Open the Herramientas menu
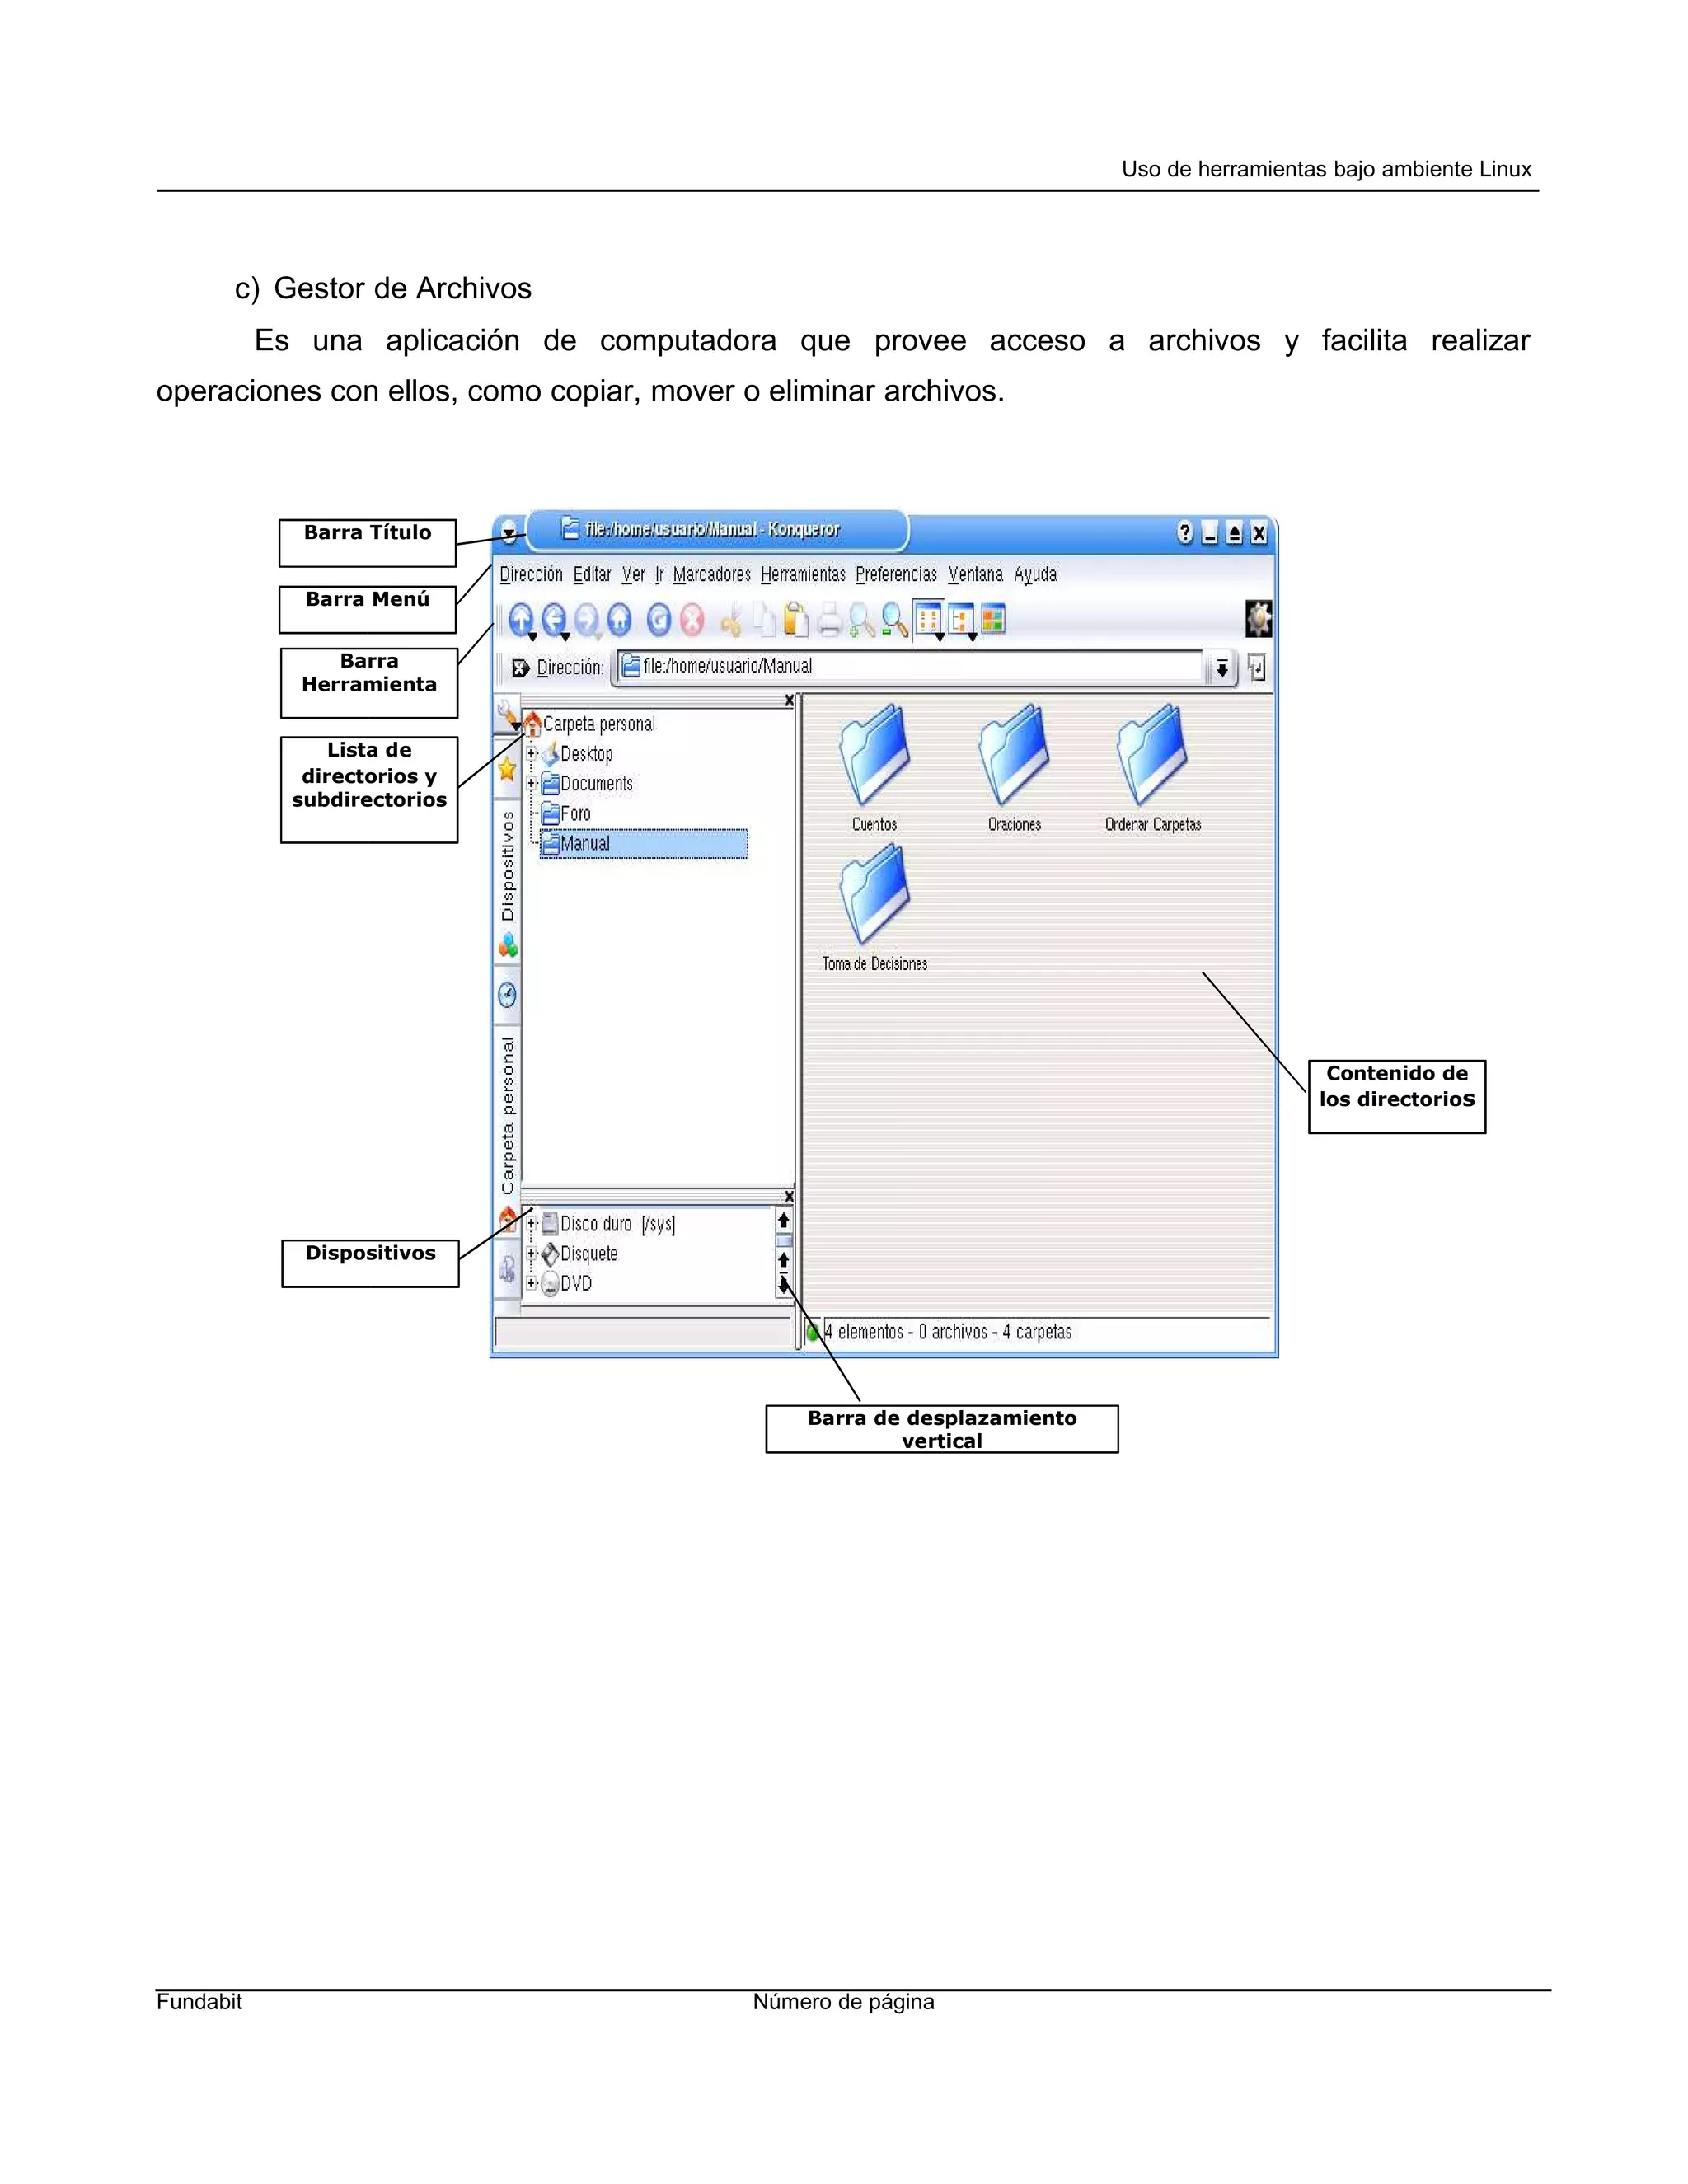The width and height of the screenshot is (1688, 2184). [x=803, y=575]
